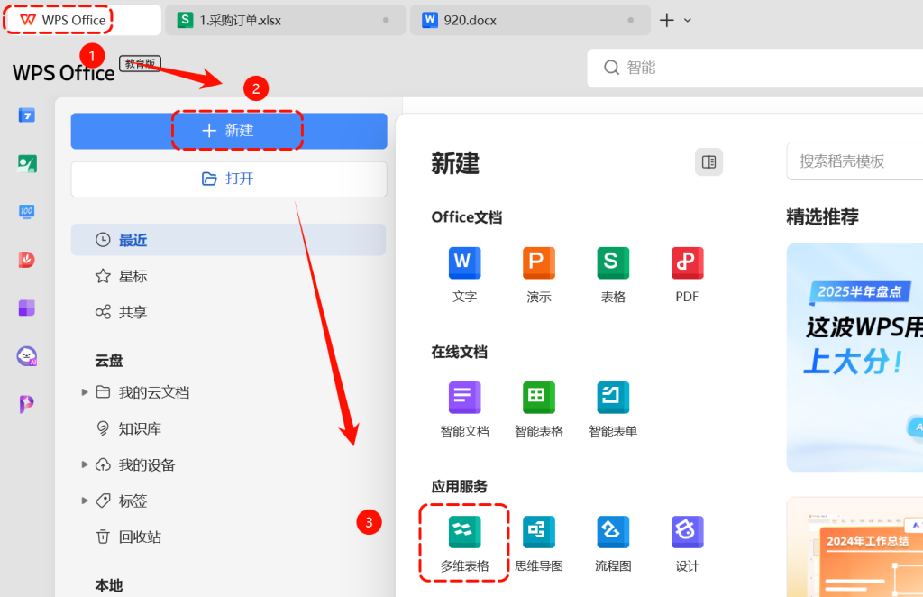The width and height of the screenshot is (923, 597).
Task: Open 智能文档 online document
Action: click(464, 409)
